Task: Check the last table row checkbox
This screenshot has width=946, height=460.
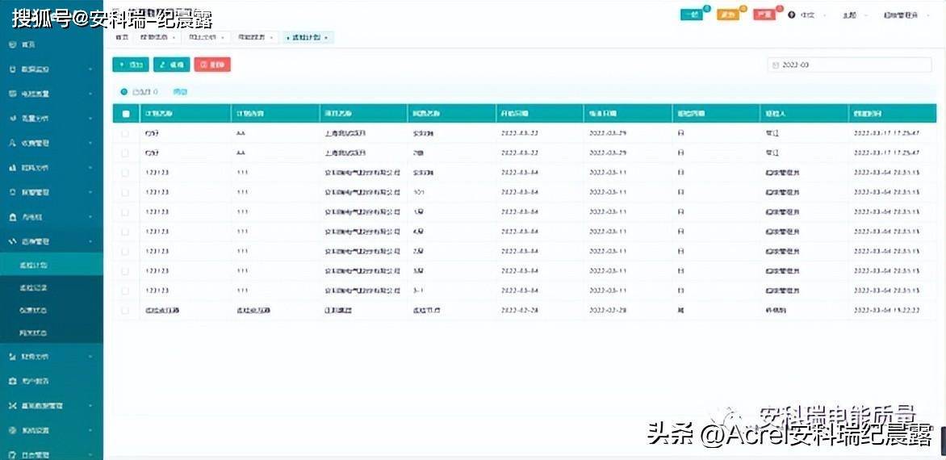Action: [x=125, y=310]
